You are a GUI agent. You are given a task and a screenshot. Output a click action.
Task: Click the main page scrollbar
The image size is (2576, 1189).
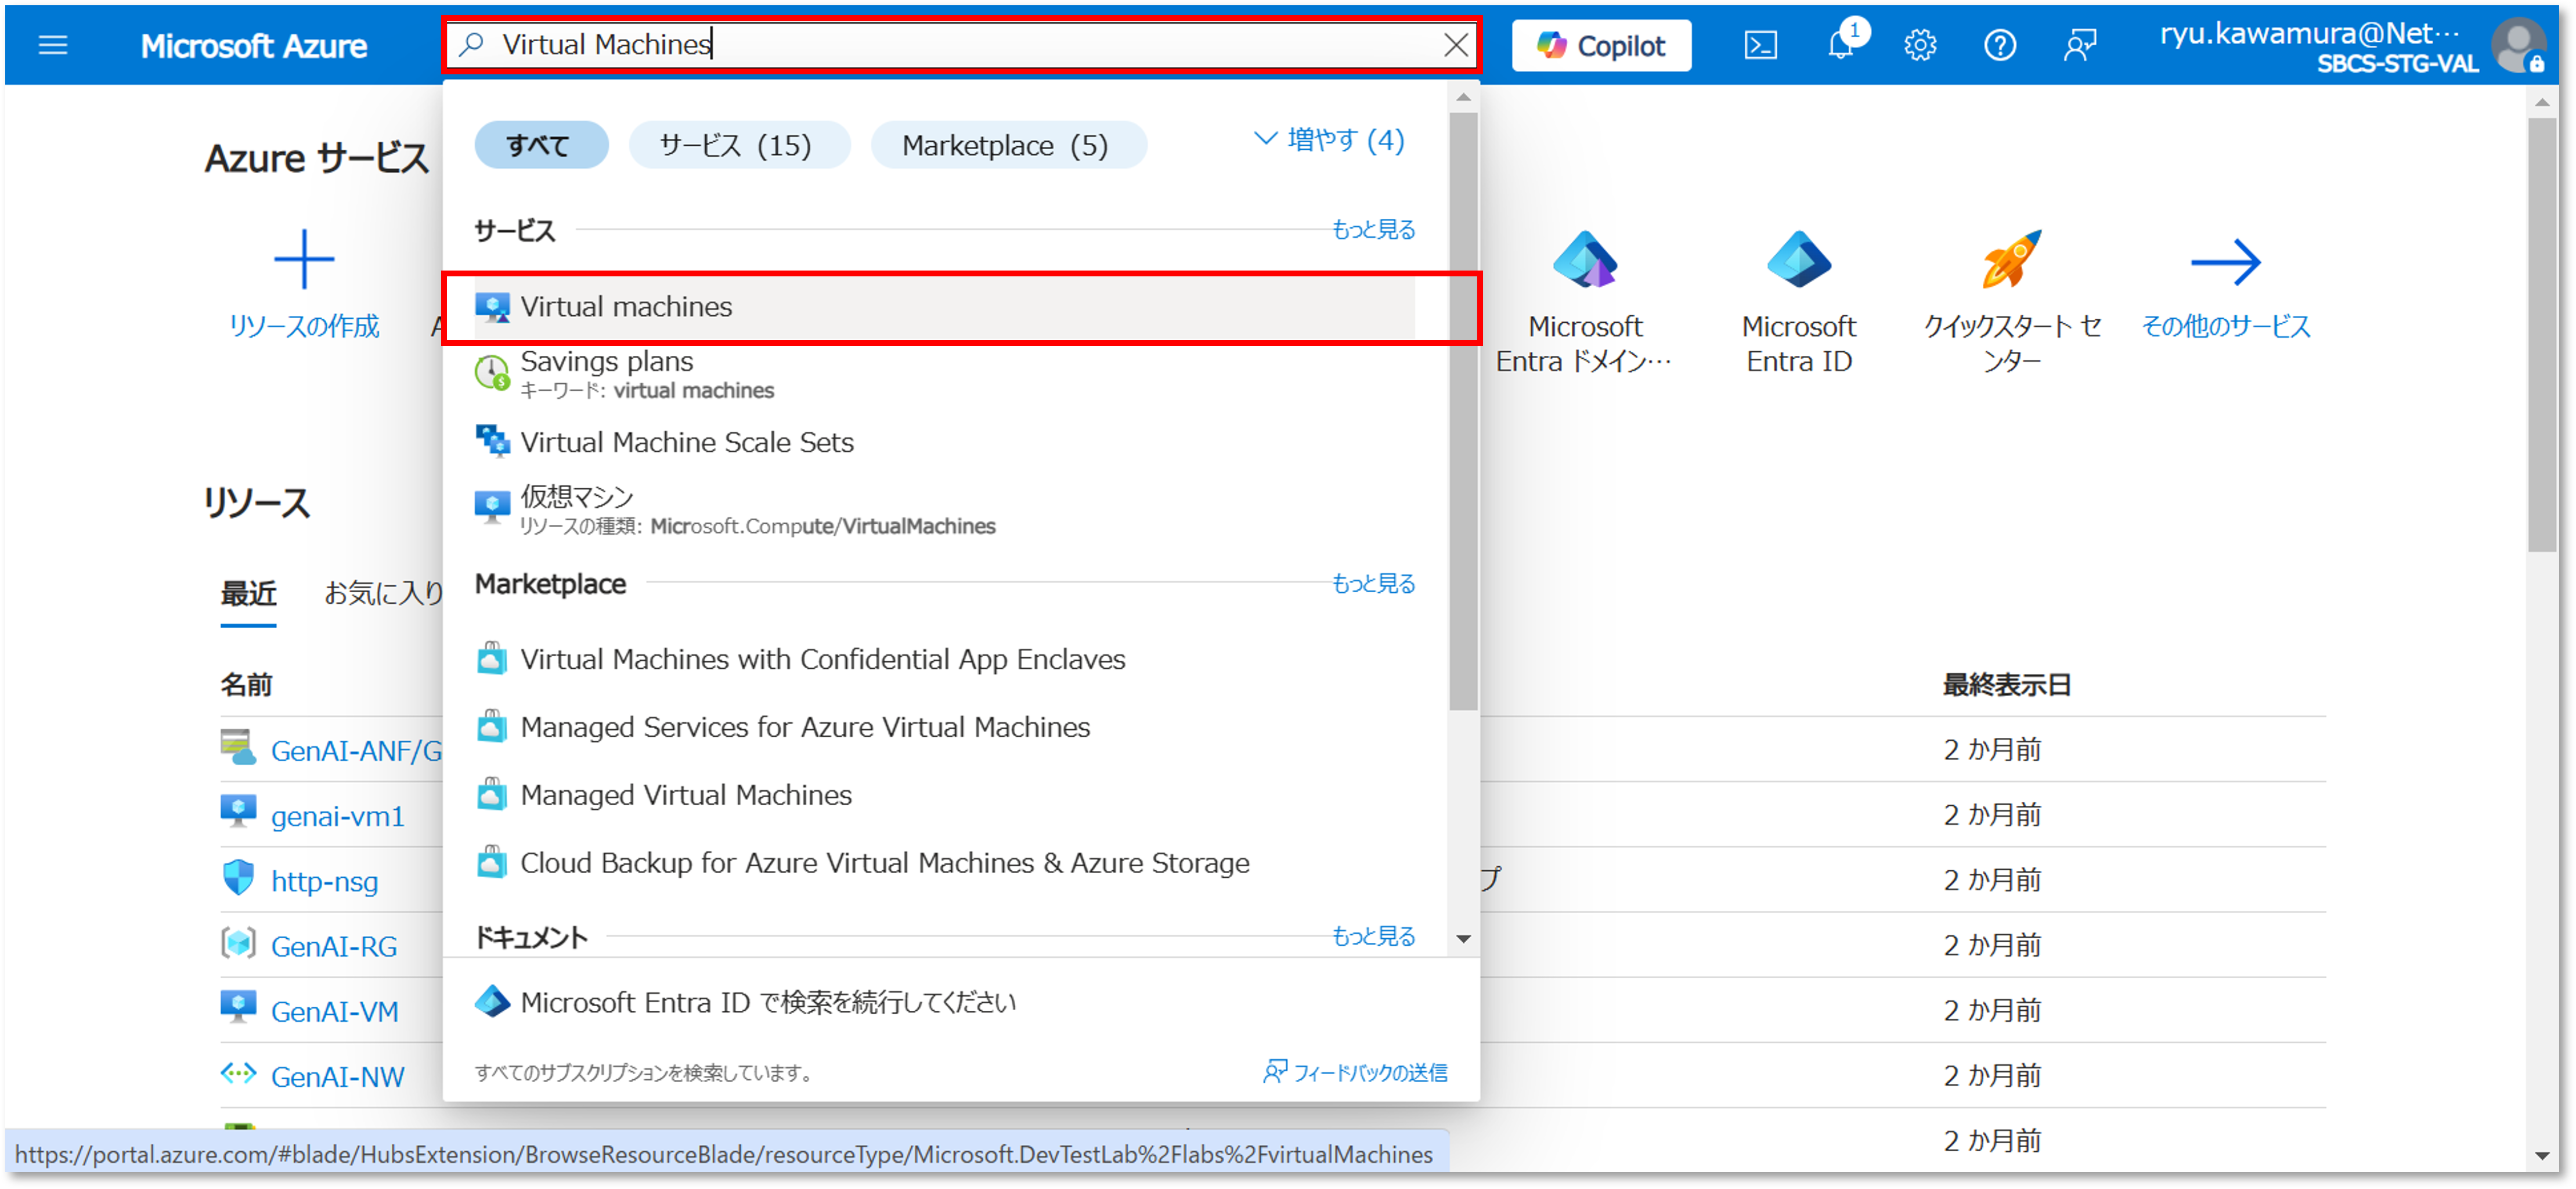(x=2541, y=335)
